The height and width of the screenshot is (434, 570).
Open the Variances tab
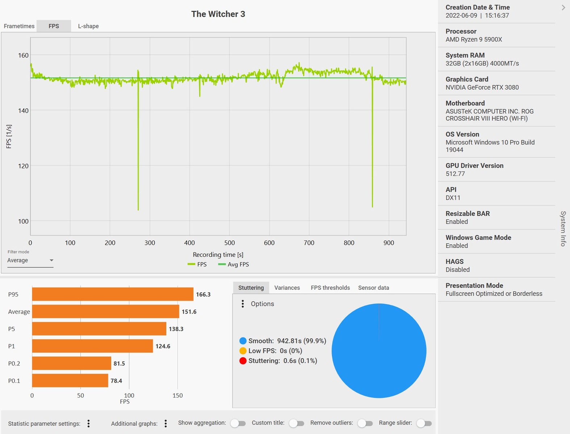click(x=287, y=288)
